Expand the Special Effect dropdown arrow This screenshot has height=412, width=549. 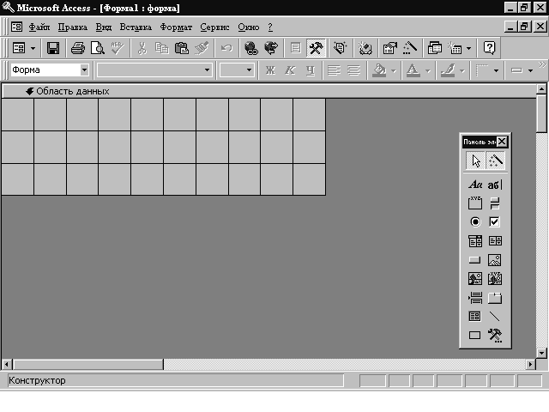pos(530,70)
